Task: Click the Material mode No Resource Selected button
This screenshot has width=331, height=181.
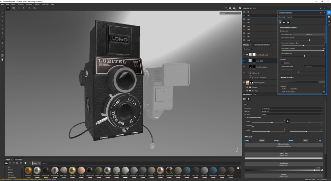Action: pyautogui.click(x=284, y=145)
